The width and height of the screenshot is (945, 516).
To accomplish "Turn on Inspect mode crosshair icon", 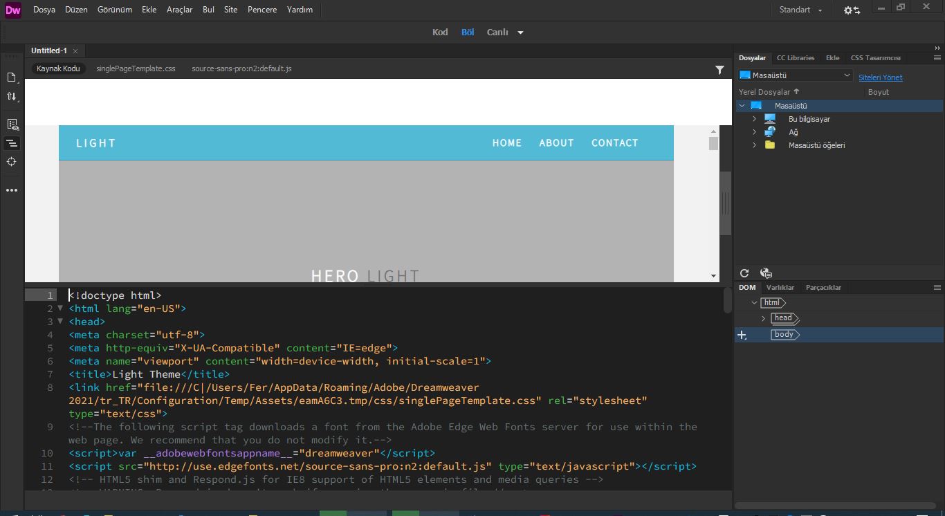I will (x=12, y=162).
